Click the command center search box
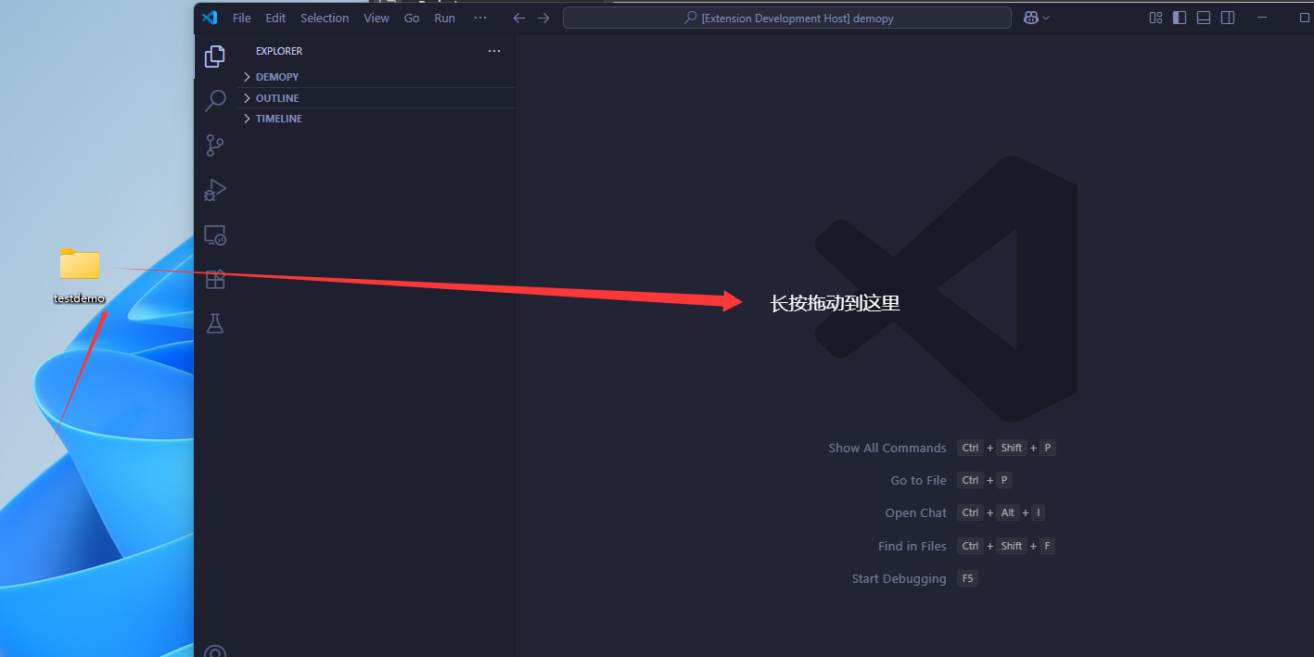Screen dimensions: 1314x657 tap(787, 18)
